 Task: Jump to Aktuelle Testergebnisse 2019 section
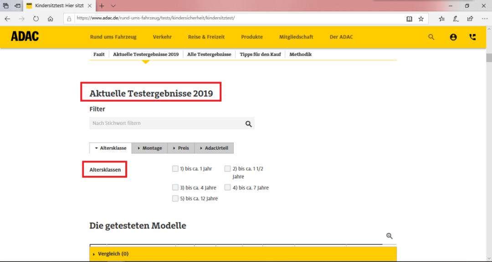(x=146, y=54)
